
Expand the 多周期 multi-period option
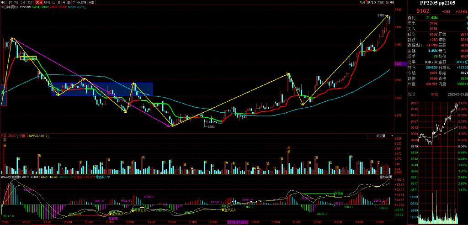[x=81, y=2]
